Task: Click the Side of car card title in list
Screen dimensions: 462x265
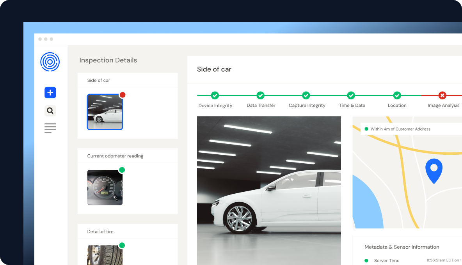Action: [x=99, y=80]
